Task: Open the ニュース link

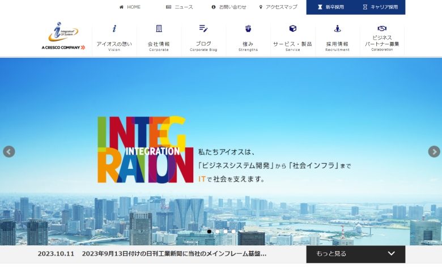Action: [x=184, y=7]
